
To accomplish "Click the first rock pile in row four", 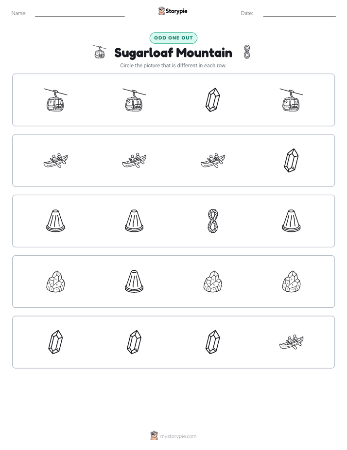I will point(55,281).
